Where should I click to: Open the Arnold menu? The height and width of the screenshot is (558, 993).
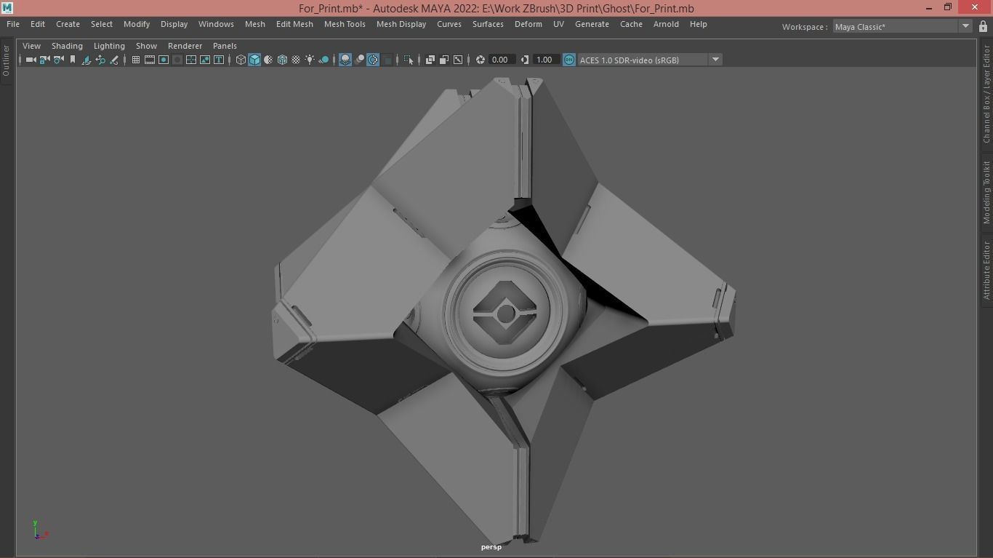click(x=666, y=24)
